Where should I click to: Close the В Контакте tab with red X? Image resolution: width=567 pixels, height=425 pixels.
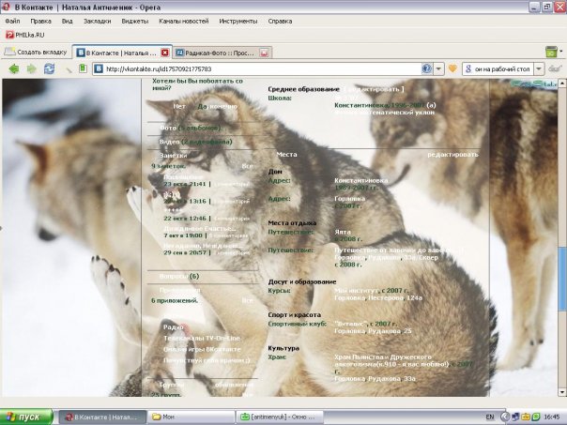(165, 53)
